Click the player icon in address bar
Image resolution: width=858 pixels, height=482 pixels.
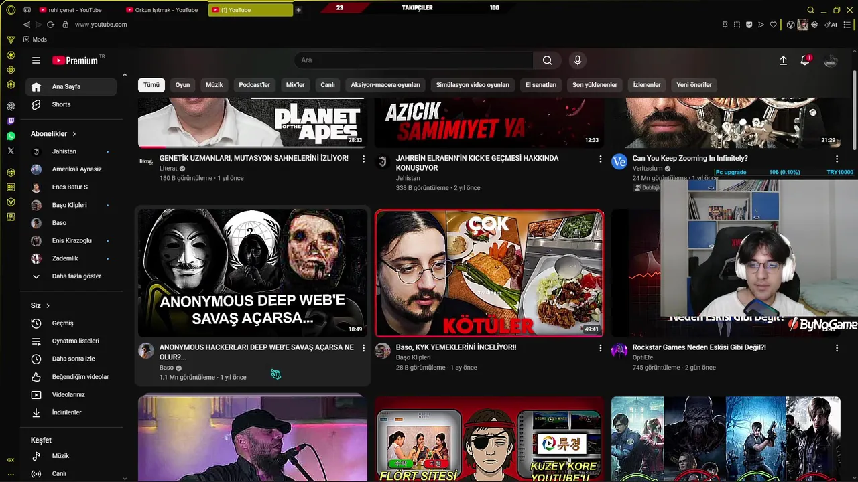(761, 25)
